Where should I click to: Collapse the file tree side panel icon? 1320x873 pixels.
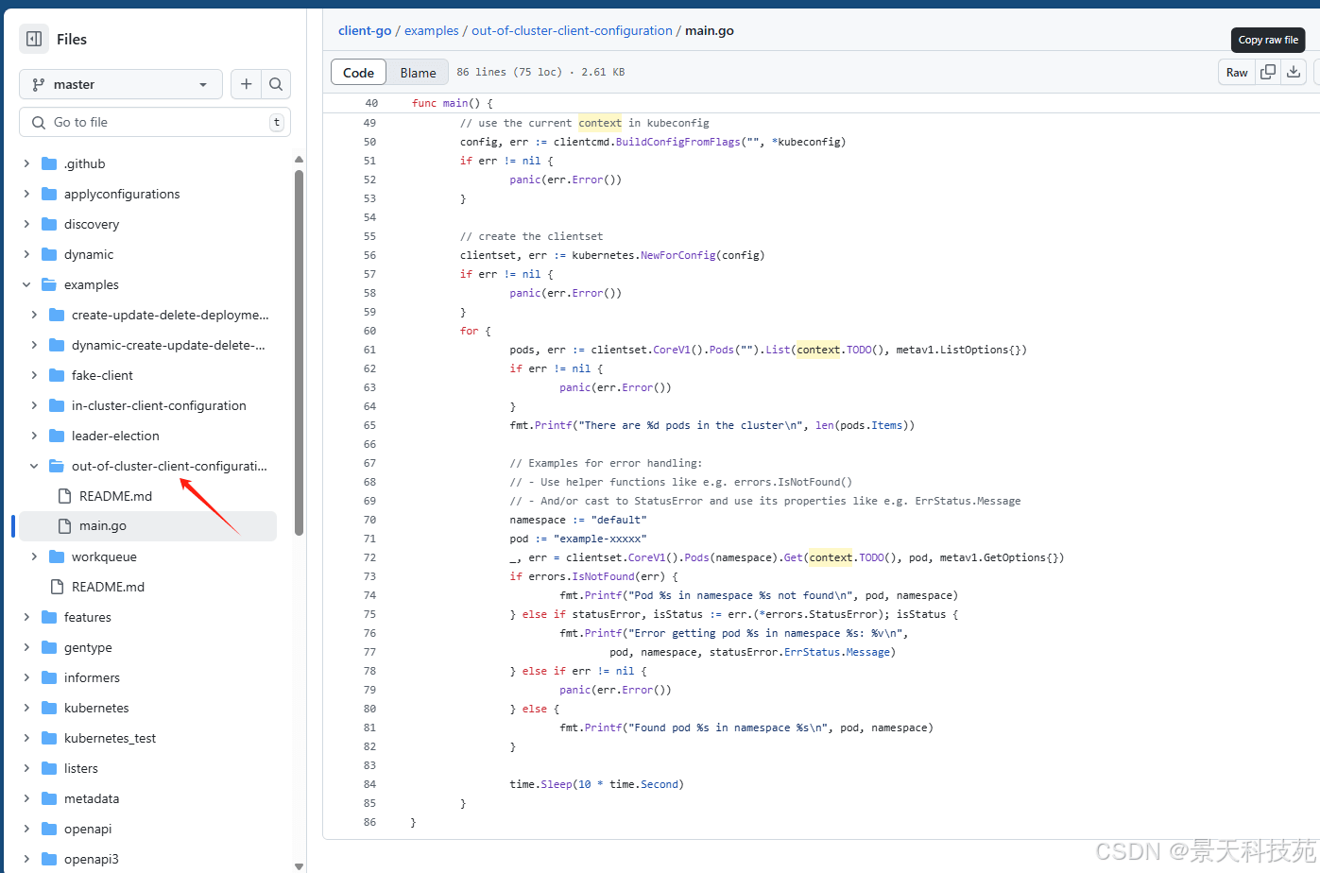tap(34, 39)
